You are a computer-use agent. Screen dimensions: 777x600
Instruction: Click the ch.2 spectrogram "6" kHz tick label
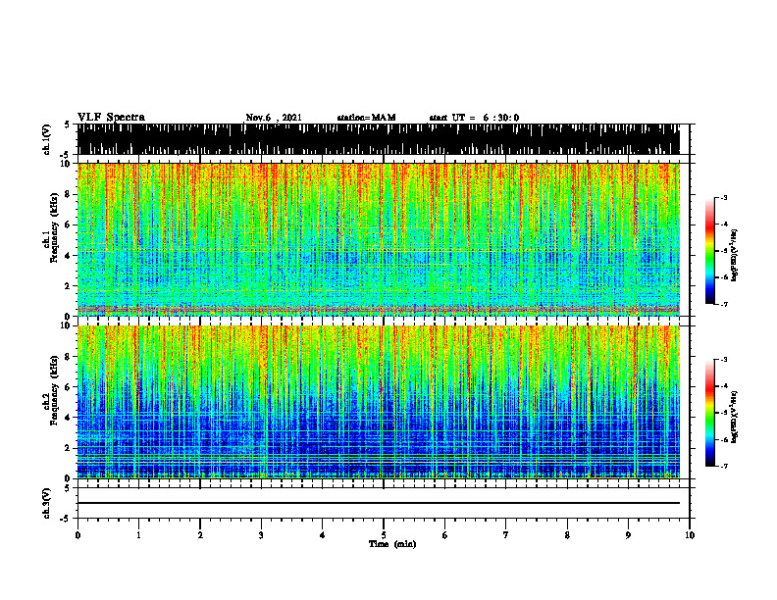tap(68, 387)
